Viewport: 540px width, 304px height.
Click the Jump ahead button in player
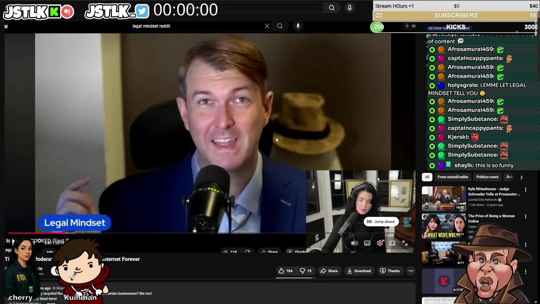pos(381,222)
